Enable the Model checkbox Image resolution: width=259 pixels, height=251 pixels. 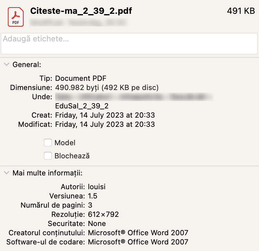(x=48, y=143)
